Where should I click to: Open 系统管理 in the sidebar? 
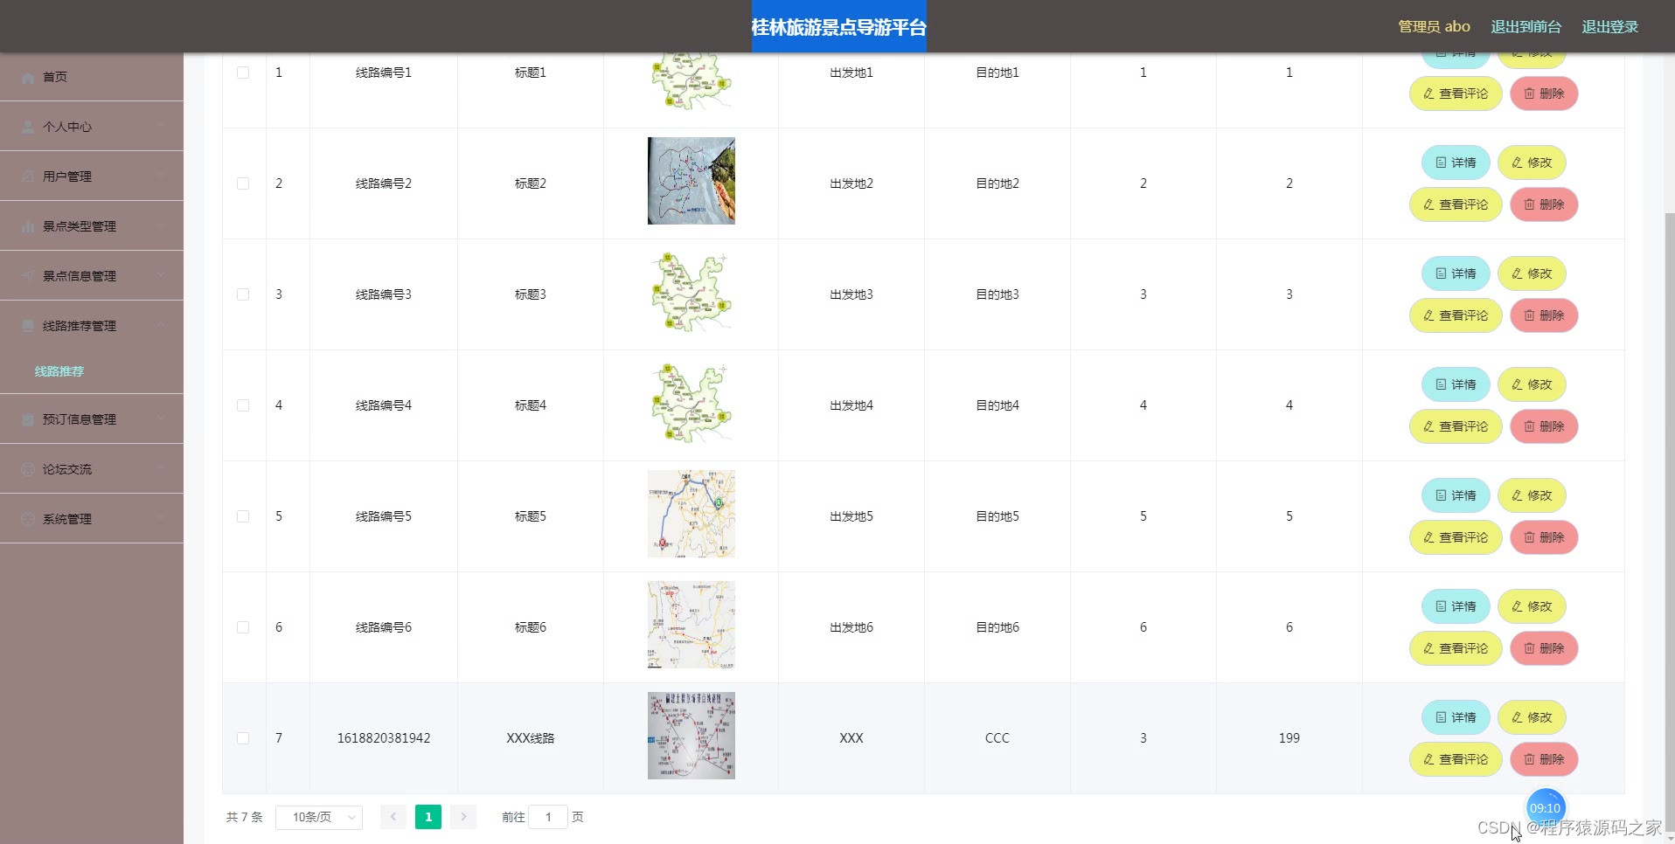[x=92, y=519]
